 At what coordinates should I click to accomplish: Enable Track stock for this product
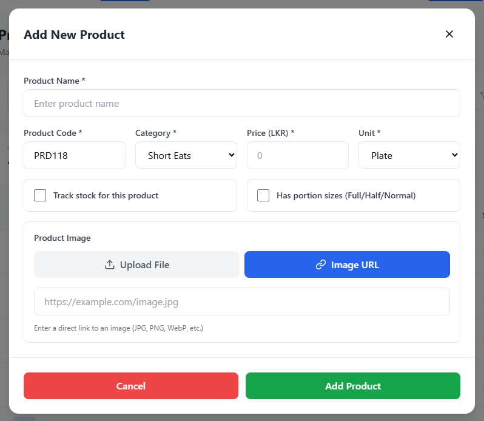[x=40, y=195]
